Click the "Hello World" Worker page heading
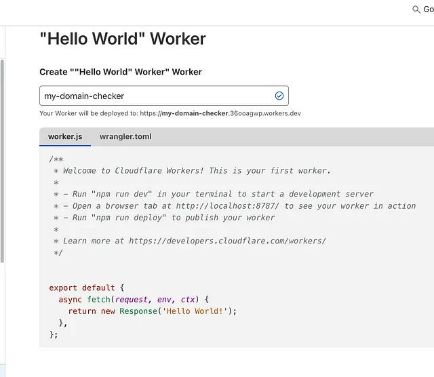 click(123, 39)
